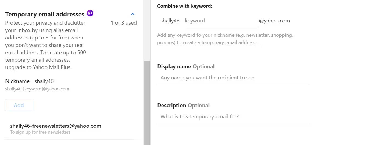The height and width of the screenshot is (145, 380).
Task: Click 'To sign up for free newsletters' description
Action: [40, 132]
